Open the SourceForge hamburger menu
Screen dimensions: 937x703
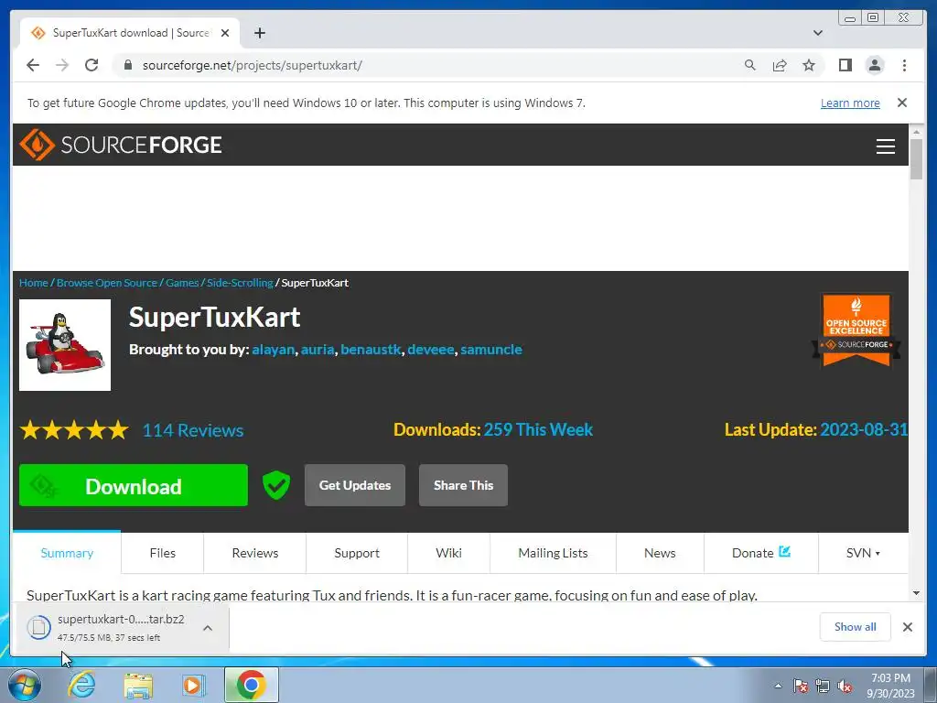click(x=886, y=146)
